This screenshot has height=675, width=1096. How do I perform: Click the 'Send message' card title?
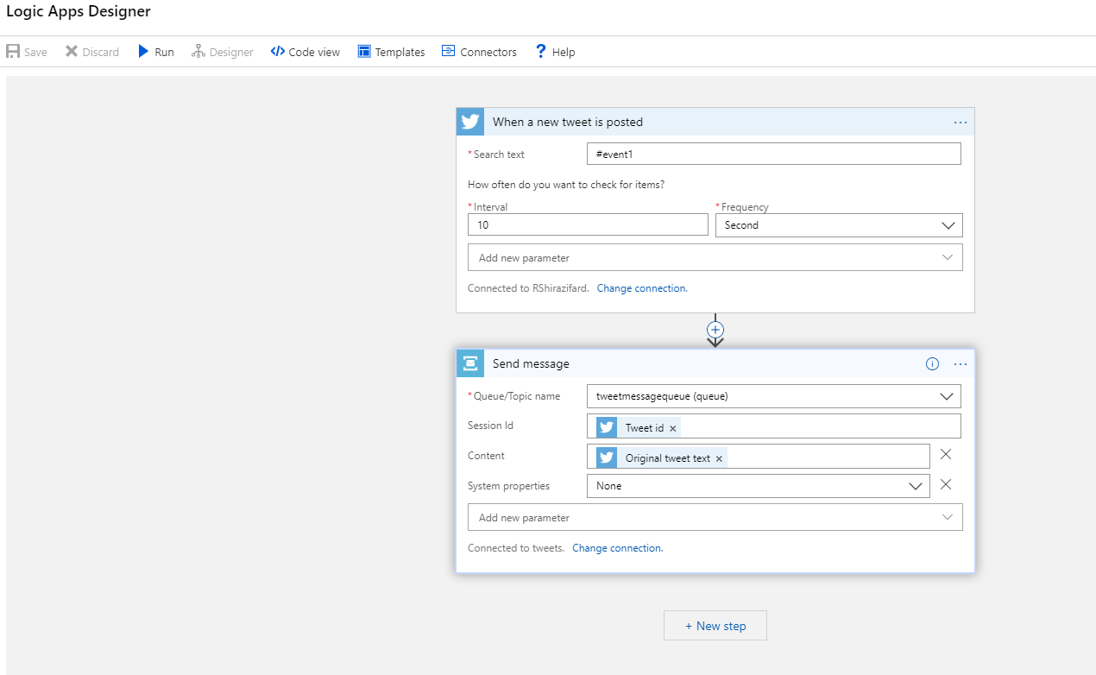point(531,363)
